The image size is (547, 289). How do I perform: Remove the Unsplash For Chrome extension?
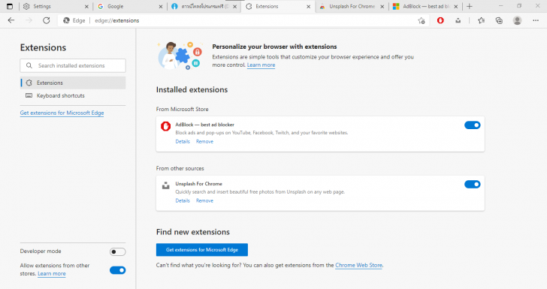coord(204,201)
